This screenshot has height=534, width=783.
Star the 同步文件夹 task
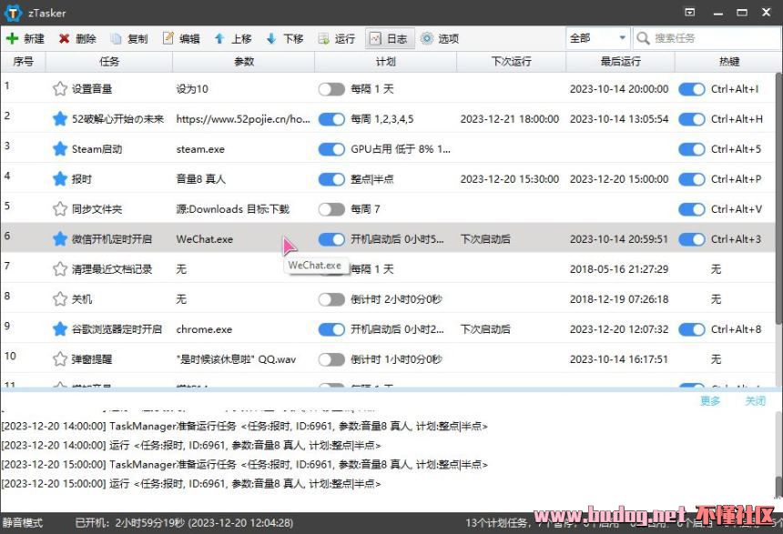[60, 208]
